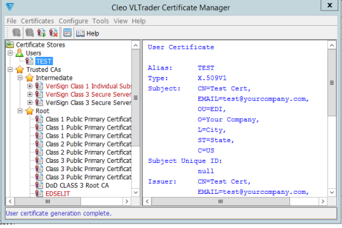The image size is (342, 228).
Task: Click the 'Issuer:' label
Action: coord(162,182)
